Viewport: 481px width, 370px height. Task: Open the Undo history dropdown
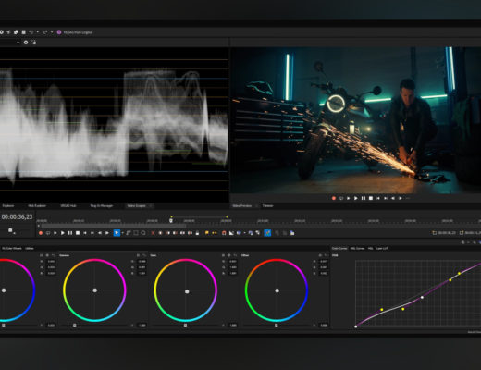37,32
